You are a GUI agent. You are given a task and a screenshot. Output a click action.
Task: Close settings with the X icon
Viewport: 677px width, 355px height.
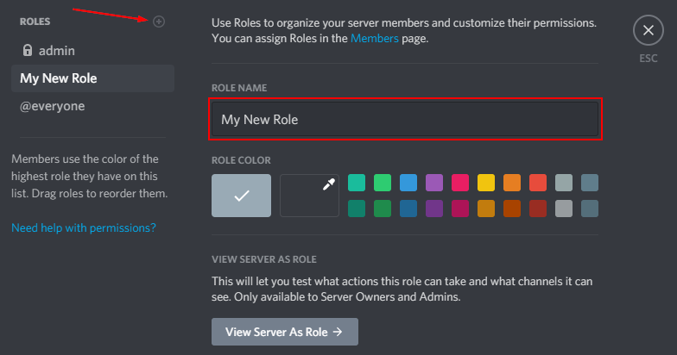(648, 30)
